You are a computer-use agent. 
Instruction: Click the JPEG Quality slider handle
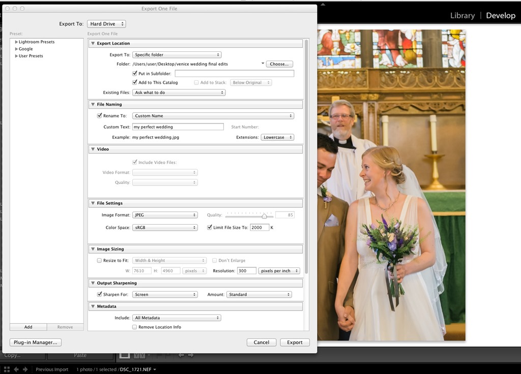264,216
